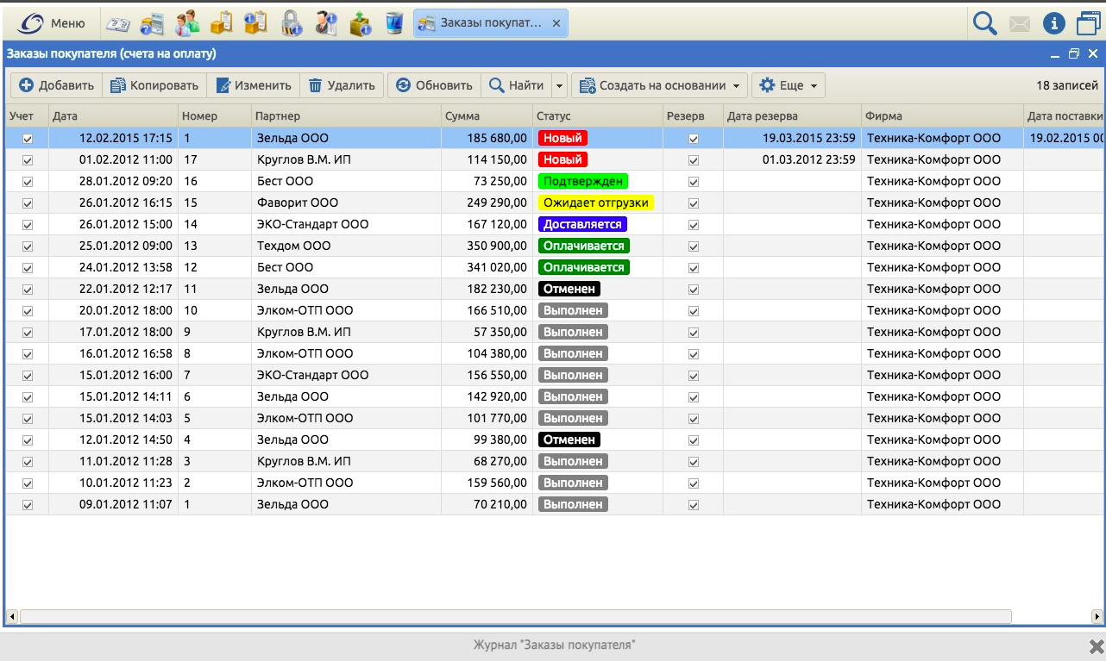Select the Техдом ООО partner cell
Image resolution: width=1106 pixels, height=661 pixels.
tap(346, 246)
